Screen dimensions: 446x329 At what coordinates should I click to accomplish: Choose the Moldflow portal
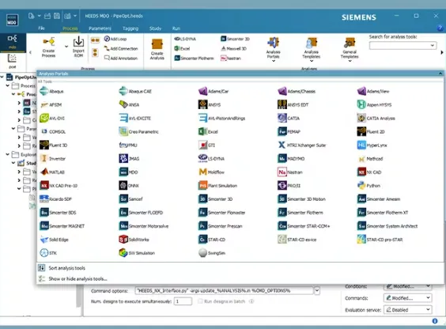[211, 172]
